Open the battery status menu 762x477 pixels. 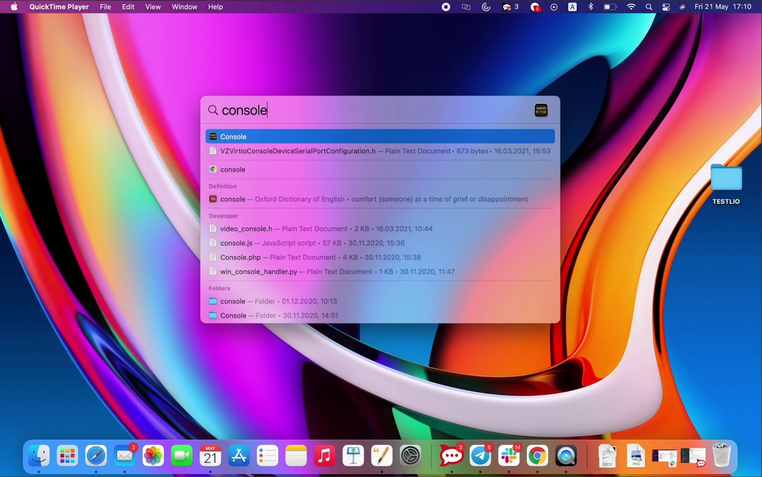[x=610, y=7]
